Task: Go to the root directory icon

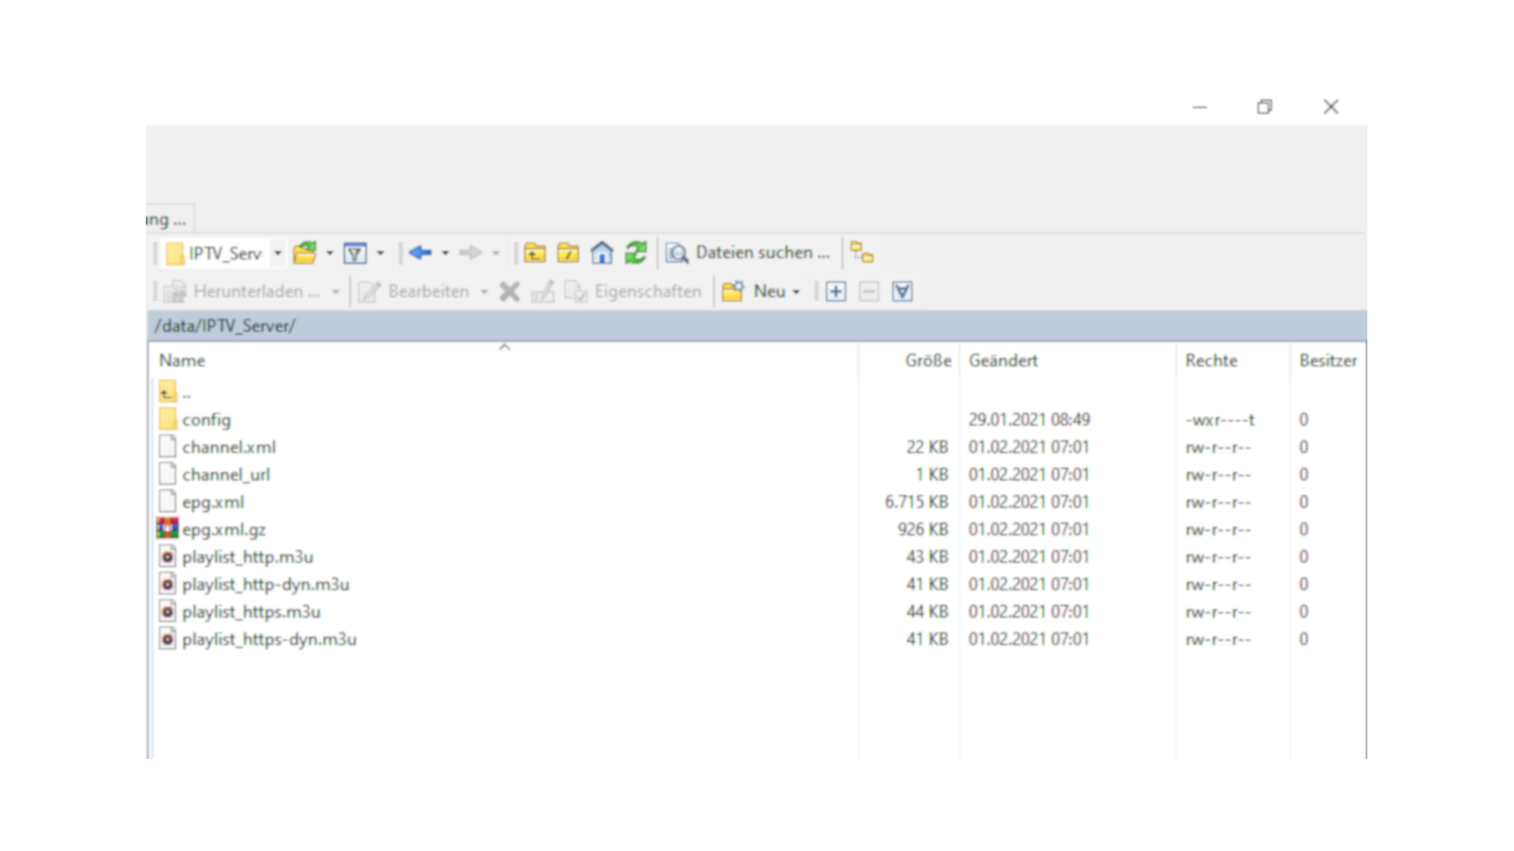Action: (568, 253)
